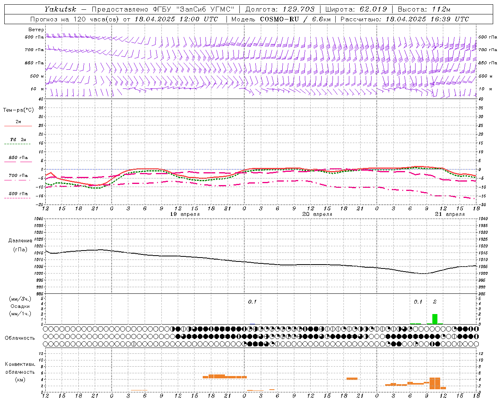
Task: Click the Ветер panel label
Action: [x=36, y=30]
